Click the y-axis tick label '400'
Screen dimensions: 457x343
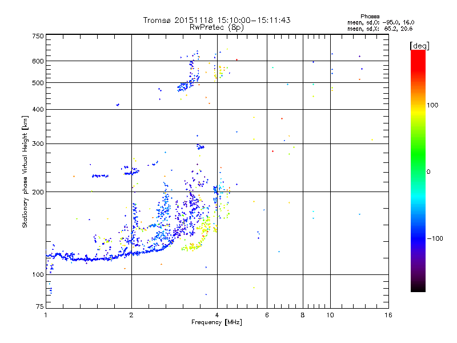pos(38,110)
